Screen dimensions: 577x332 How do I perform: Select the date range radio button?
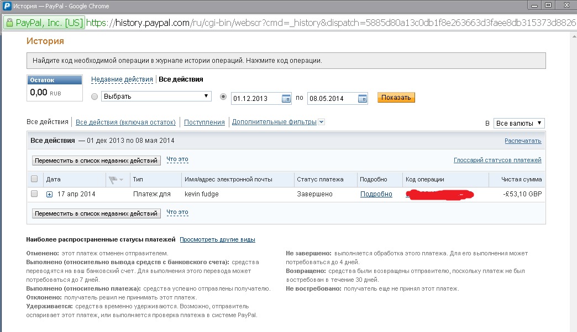click(x=223, y=97)
